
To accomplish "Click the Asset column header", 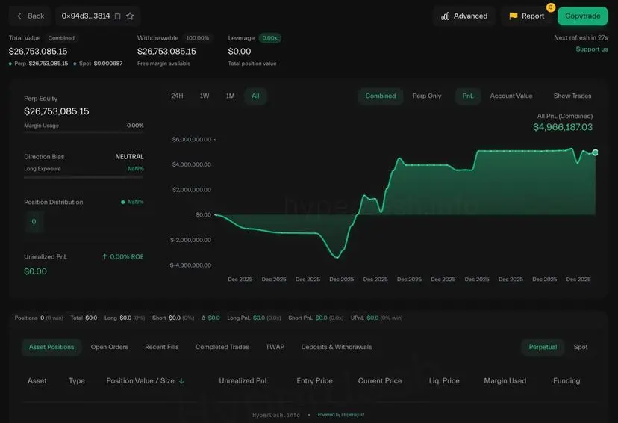I will (x=37, y=381).
